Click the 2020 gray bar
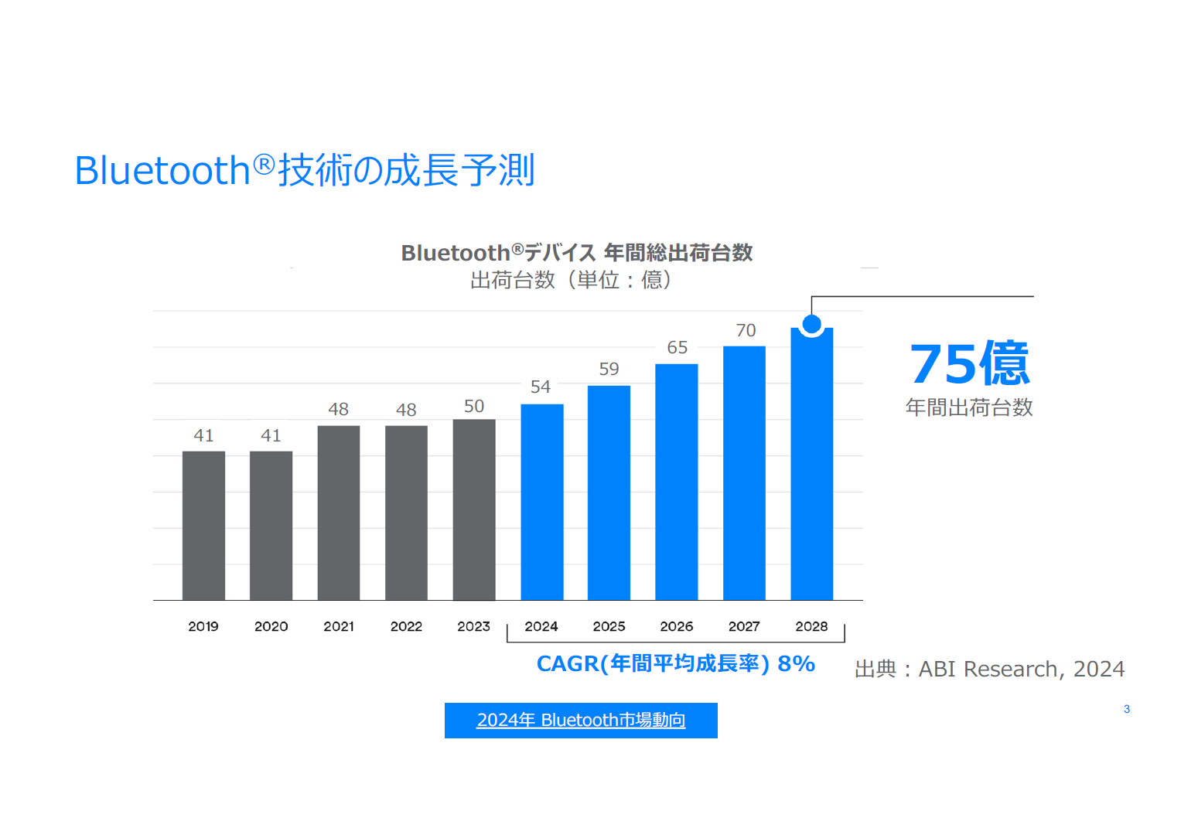The image size is (1181, 835). click(271, 526)
